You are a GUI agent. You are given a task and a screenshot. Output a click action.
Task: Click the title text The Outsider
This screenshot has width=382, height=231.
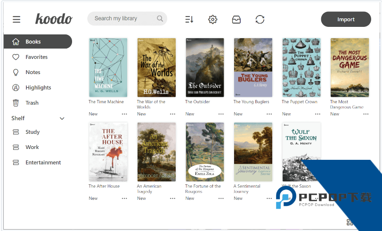[197, 102]
